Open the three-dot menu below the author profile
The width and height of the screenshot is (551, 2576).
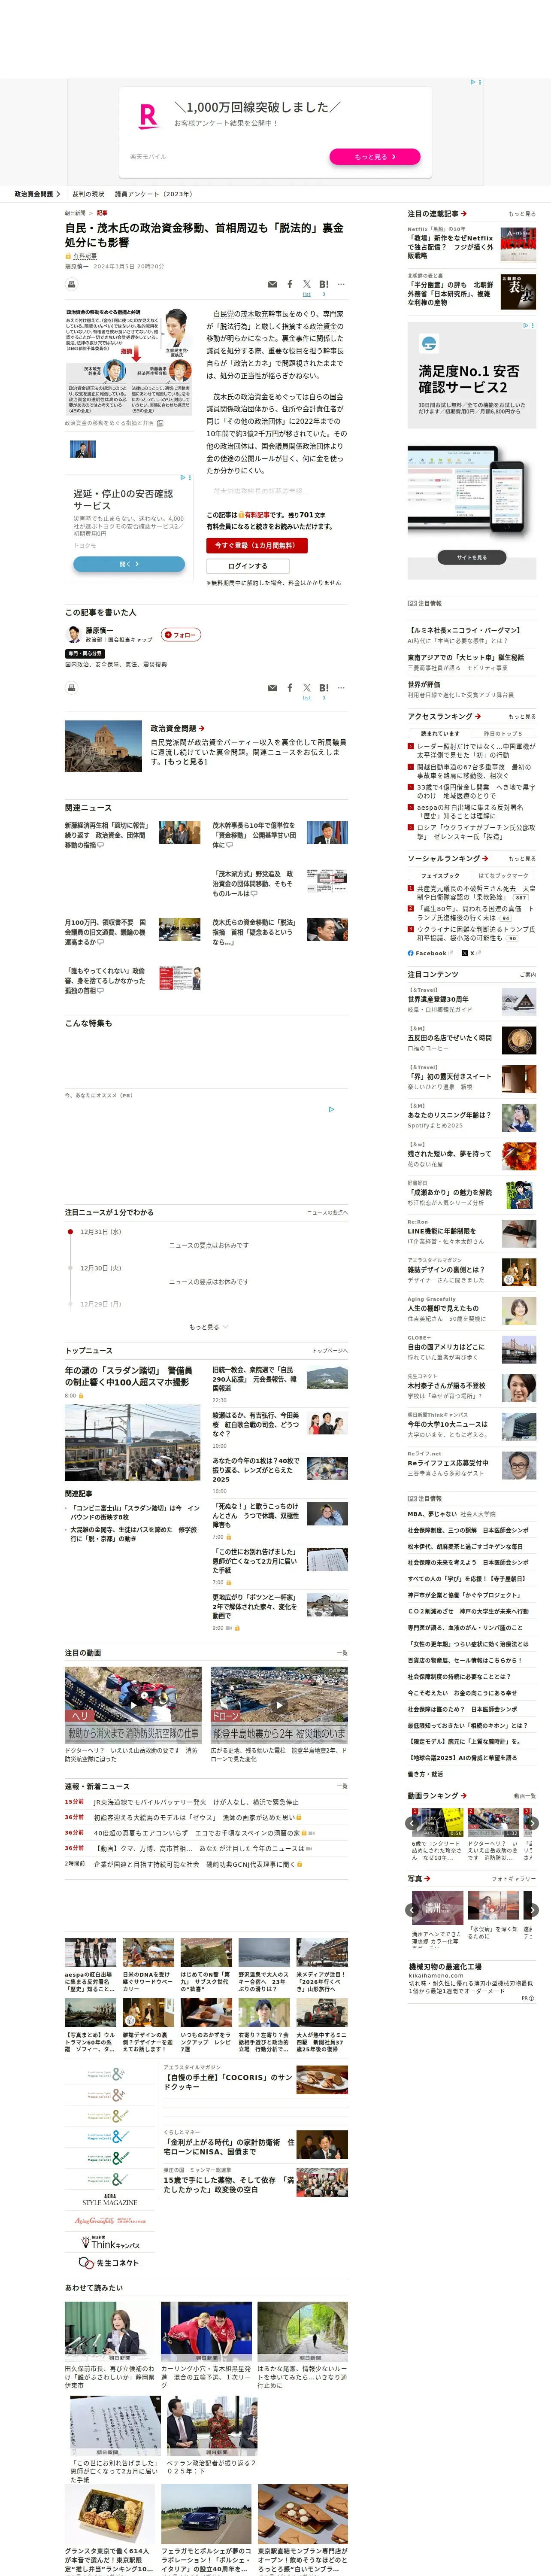(341, 688)
